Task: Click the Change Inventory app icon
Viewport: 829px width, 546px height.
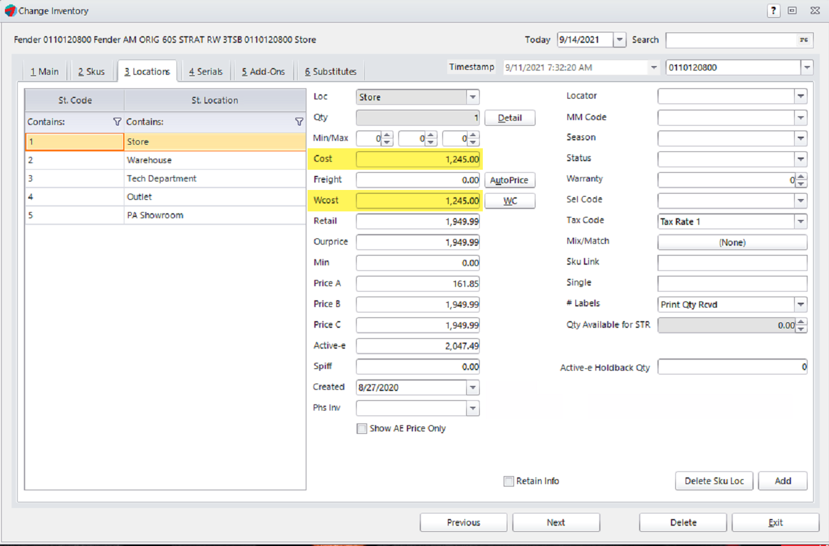Action: (10, 10)
